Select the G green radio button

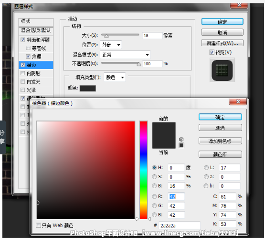[x=154, y=206]
